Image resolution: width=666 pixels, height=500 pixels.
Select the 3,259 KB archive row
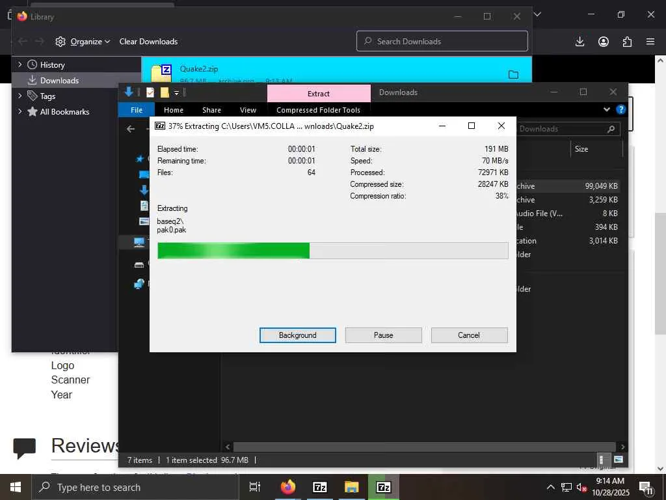pos(567,199)
